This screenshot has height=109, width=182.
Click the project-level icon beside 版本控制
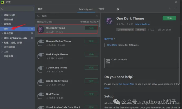32,33
